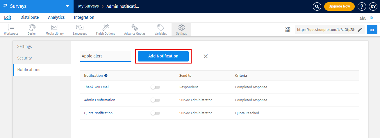Click the Add Notification button
The width and height of the screenshot is (380, 138).
[x=163, y=56]
